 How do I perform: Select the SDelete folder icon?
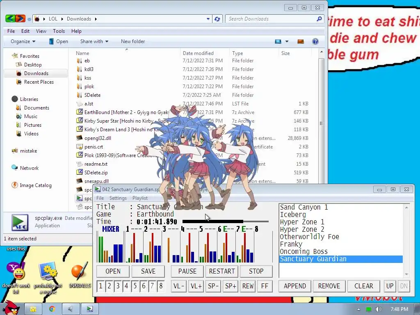pyautogui.click(x=79, y=95)
